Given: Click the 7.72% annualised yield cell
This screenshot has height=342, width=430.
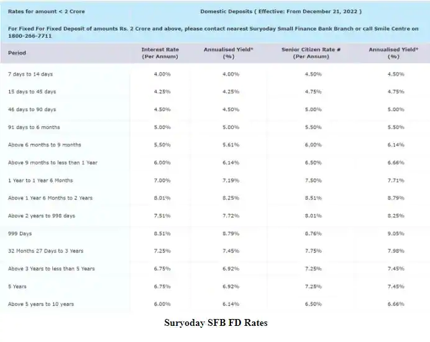Looking at the screenshot, I should (231, 216).
